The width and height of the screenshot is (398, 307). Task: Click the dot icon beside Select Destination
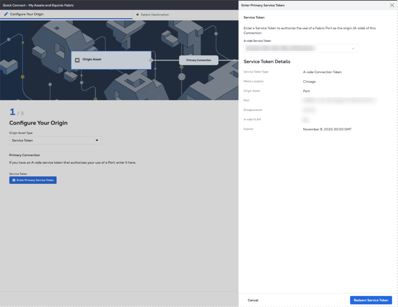tap(137, 15)
